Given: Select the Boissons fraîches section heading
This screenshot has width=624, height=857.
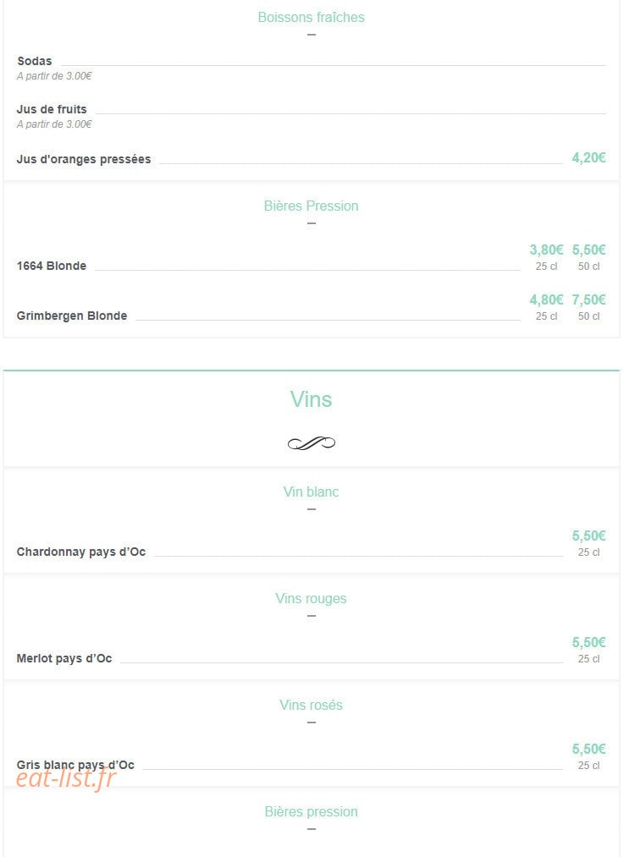Looking at the screenshot, I should pyautogui.click(x=312, y=18).
